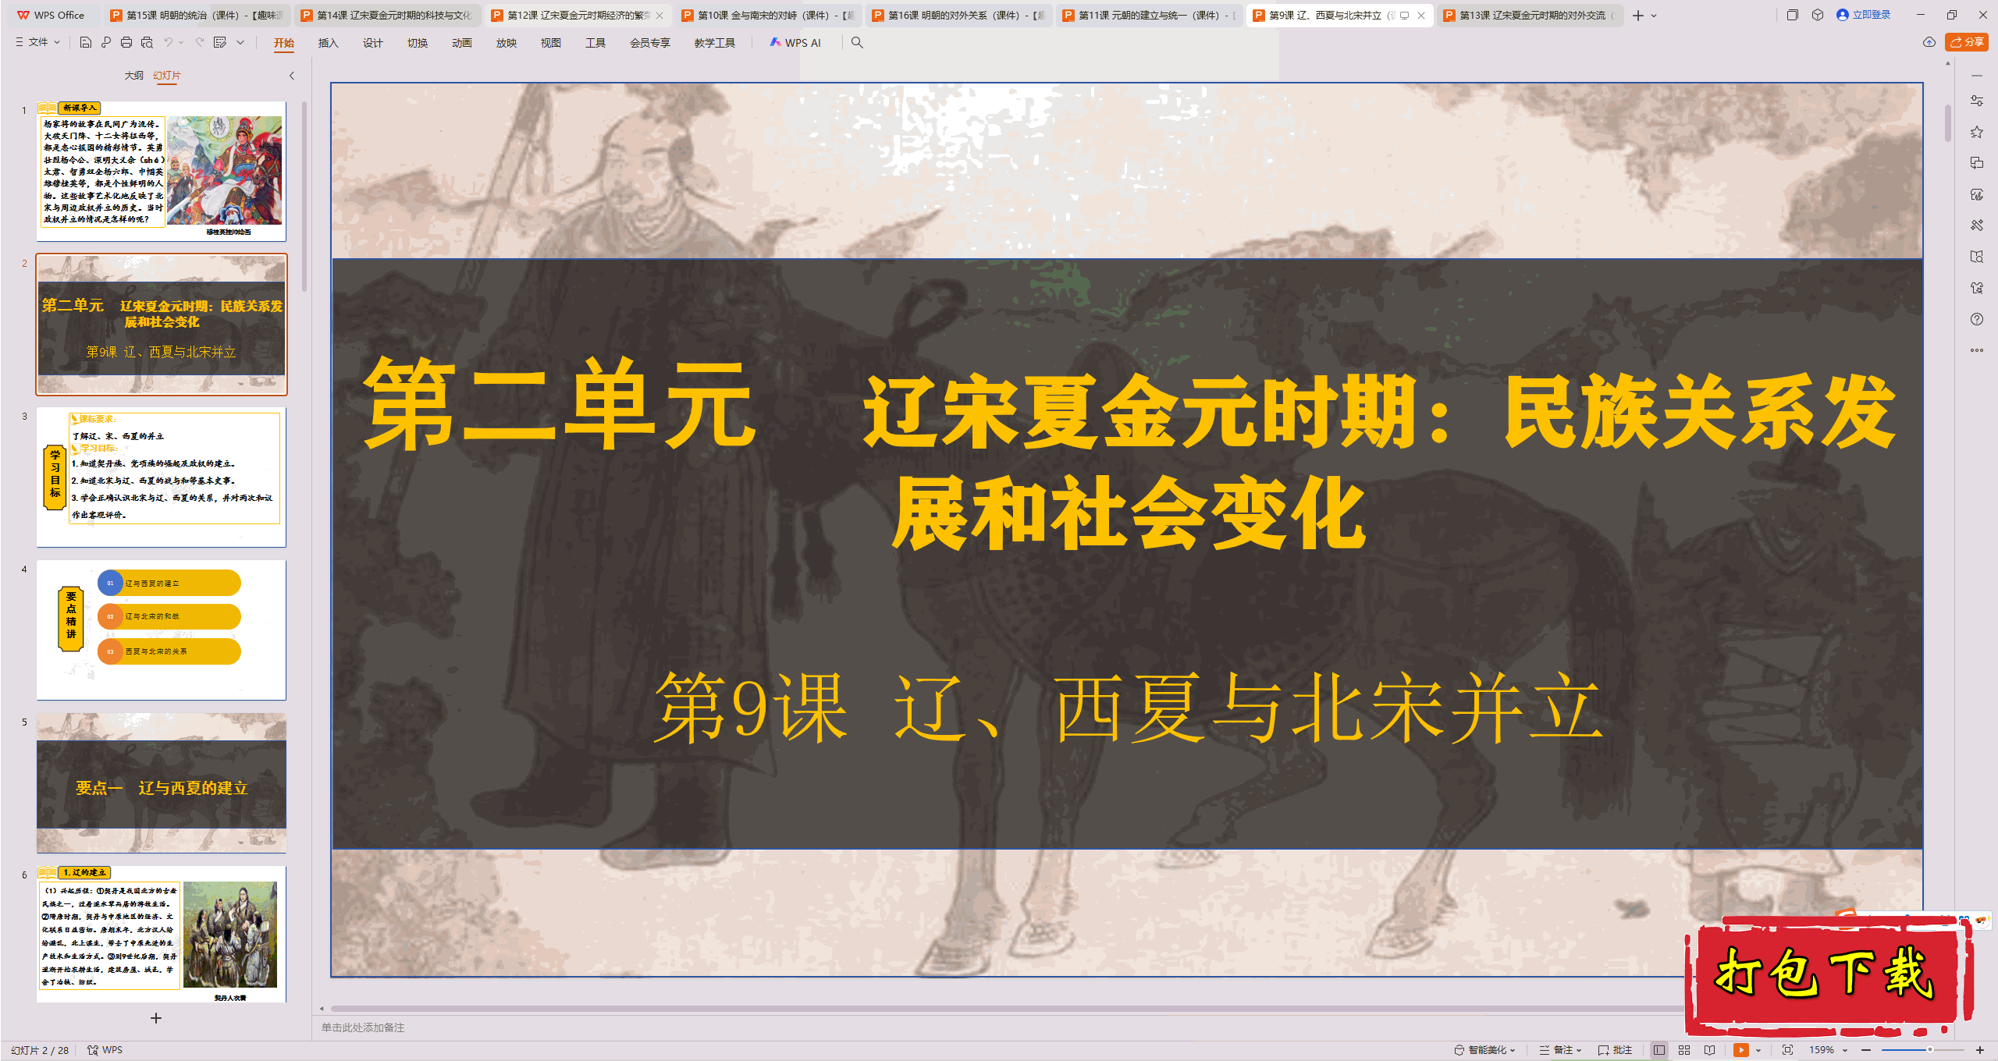The image size is (1998, 1061).
Task: Click the help question mark icon
Action: click(1977, 319)
